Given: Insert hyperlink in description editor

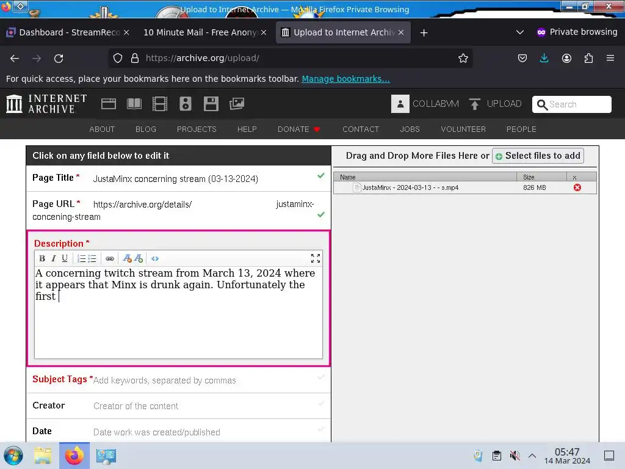Looking at the screenshot, I should (x=110, y=258).
